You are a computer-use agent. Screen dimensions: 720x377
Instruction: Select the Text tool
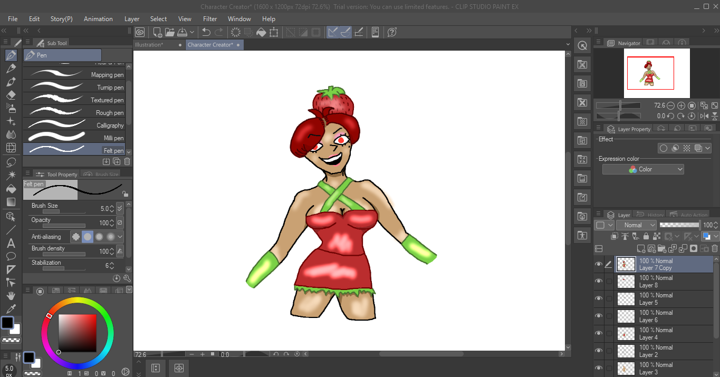11,244
